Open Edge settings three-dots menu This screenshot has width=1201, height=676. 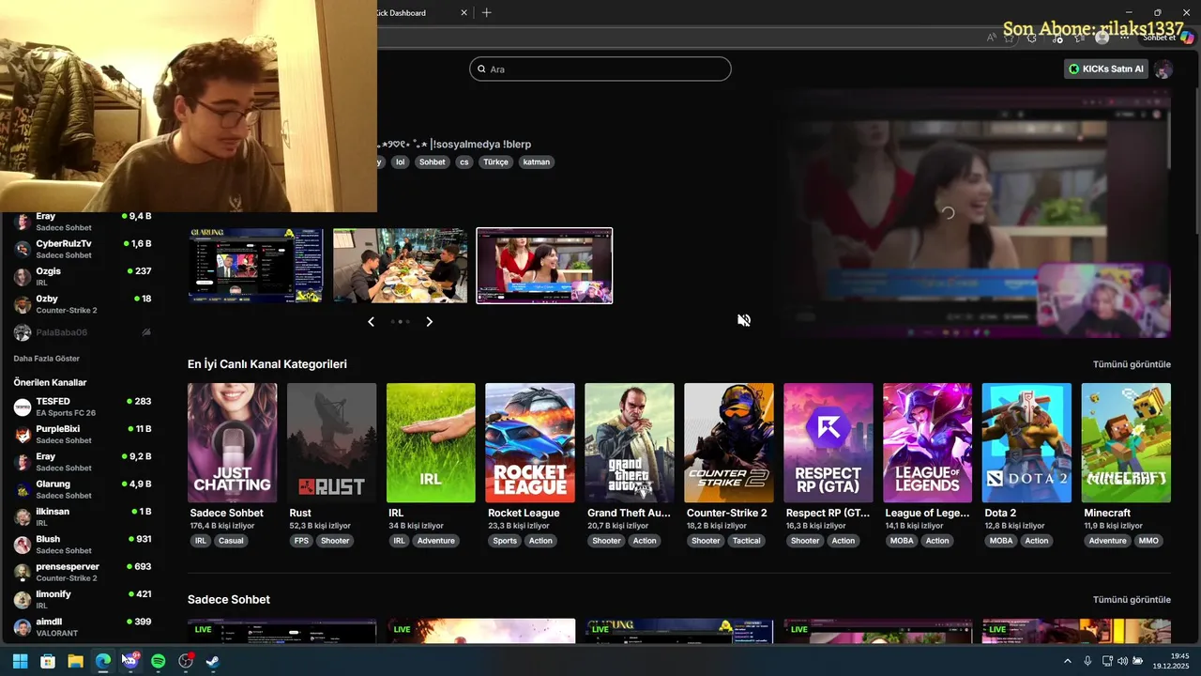tap(1124, 38)
